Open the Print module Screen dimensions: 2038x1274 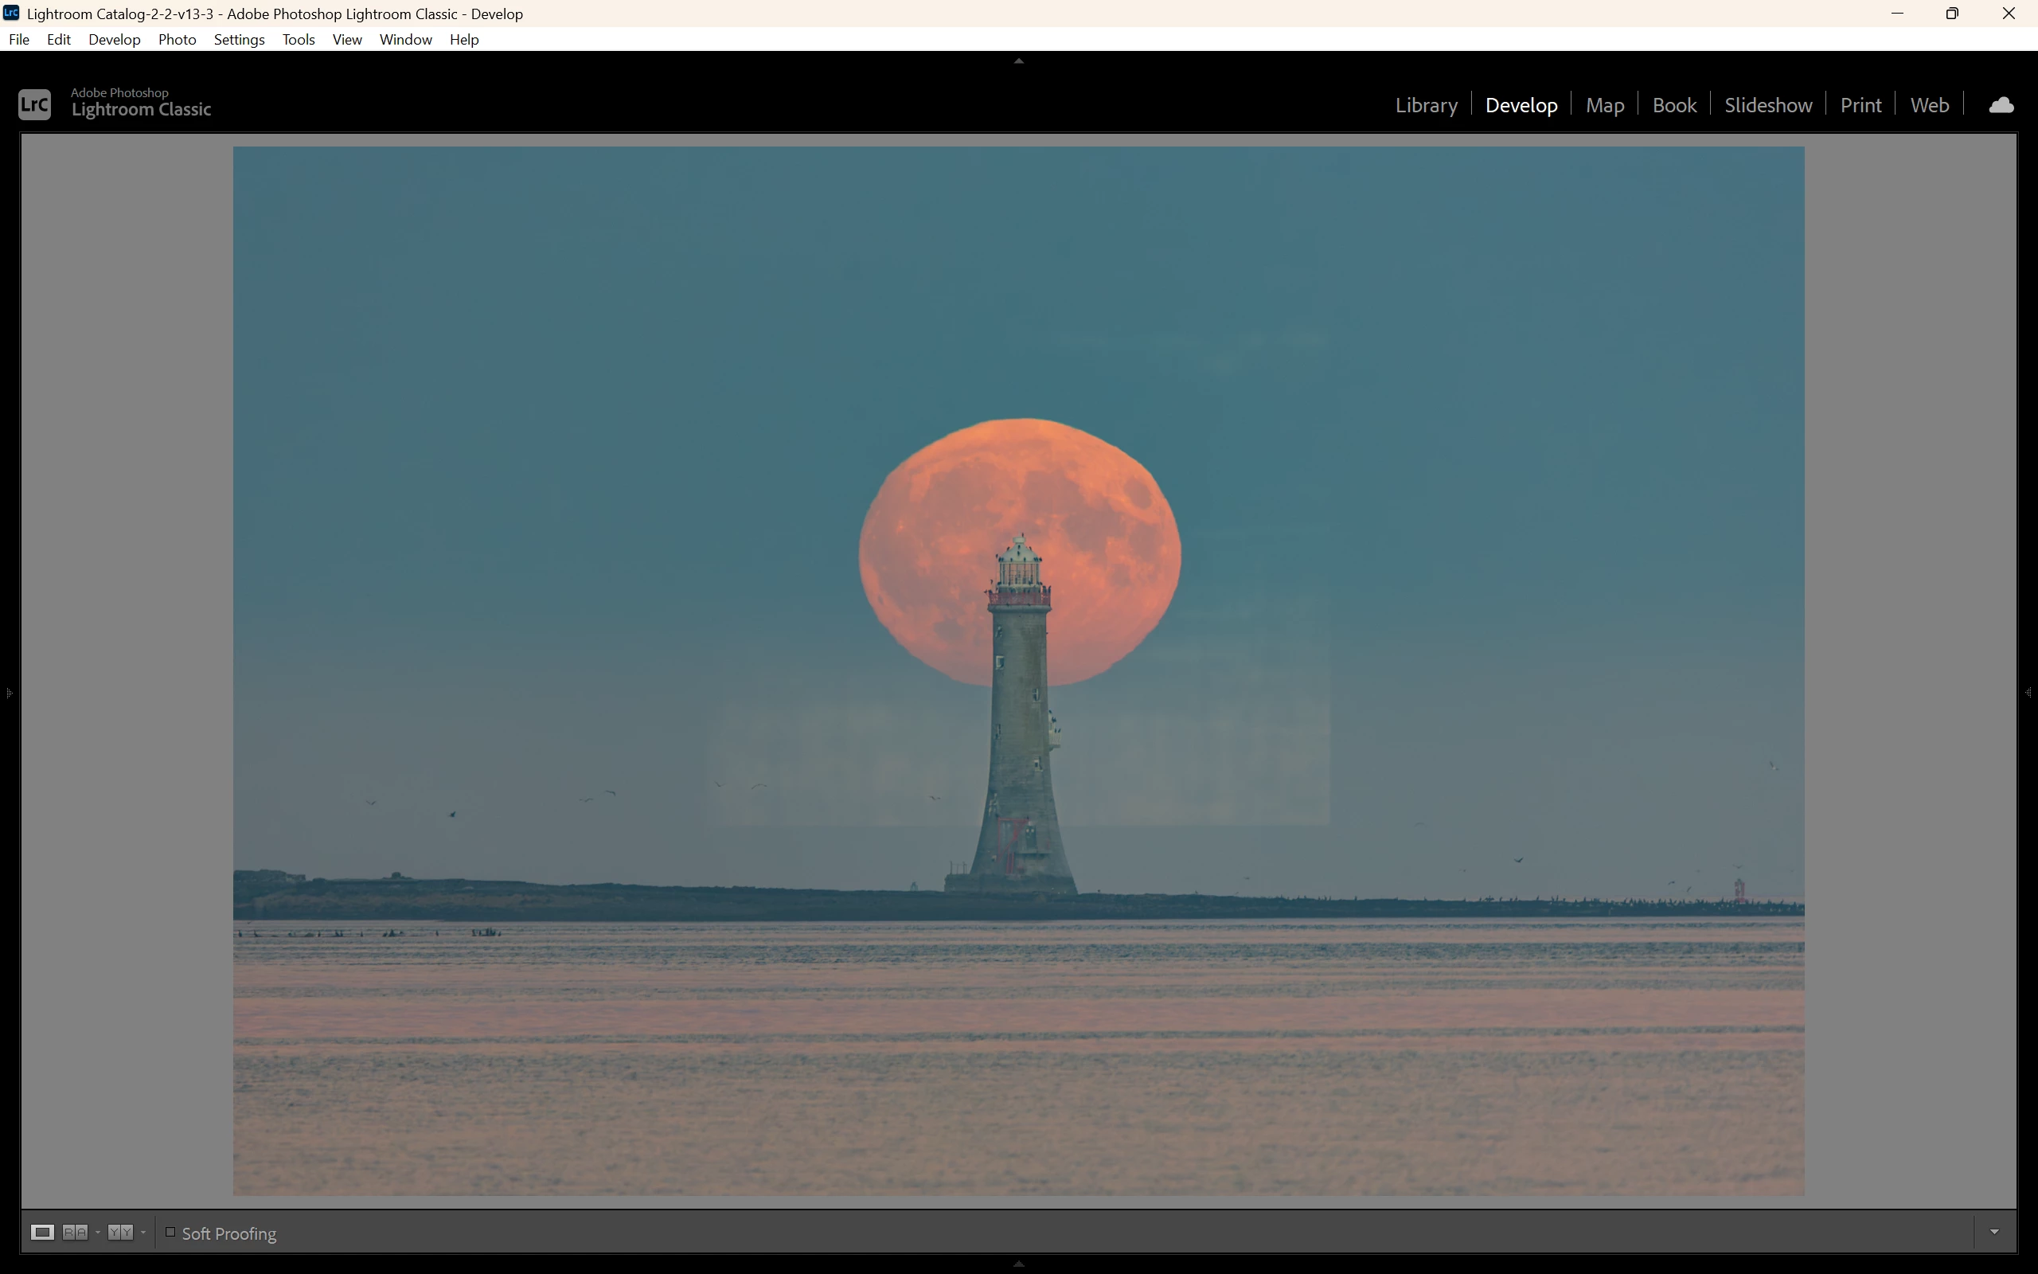[x=1860, y=105]
